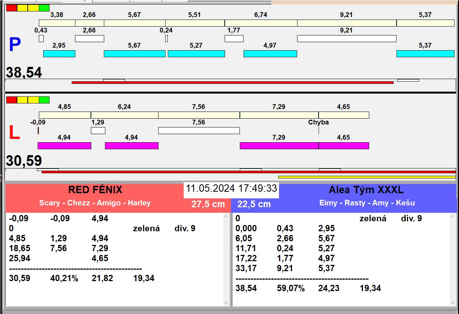Viewport: 459px width, 314px height.
Task: Click the RED FÉNIX team name header
Action: [x=95, y=190]
